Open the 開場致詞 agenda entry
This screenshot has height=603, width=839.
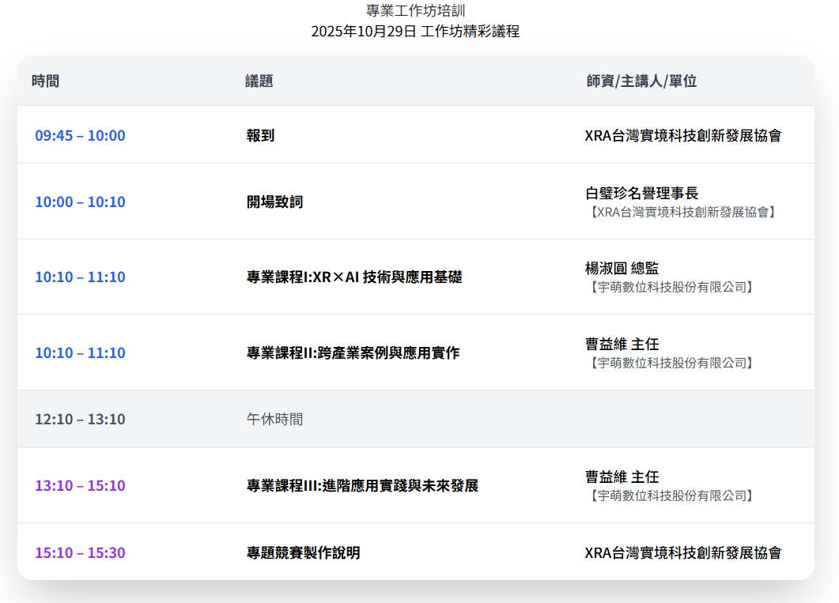pos(274,202)
